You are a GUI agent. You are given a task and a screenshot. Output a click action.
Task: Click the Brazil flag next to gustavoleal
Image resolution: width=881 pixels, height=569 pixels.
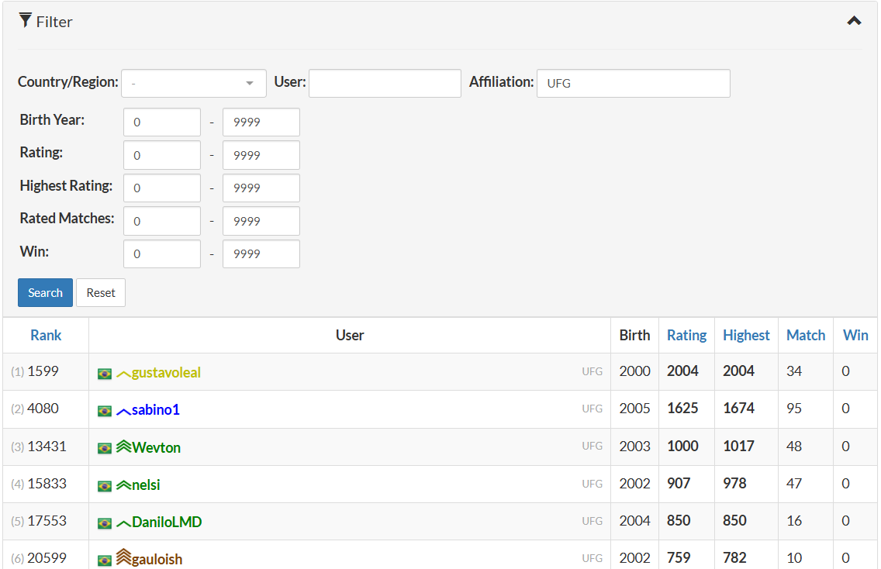pos(105,374)
